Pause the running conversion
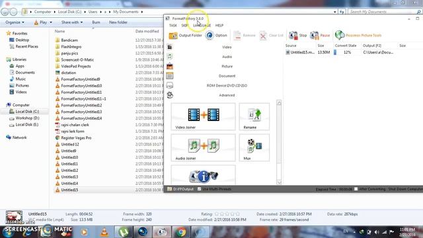 [x=320, y=35]
